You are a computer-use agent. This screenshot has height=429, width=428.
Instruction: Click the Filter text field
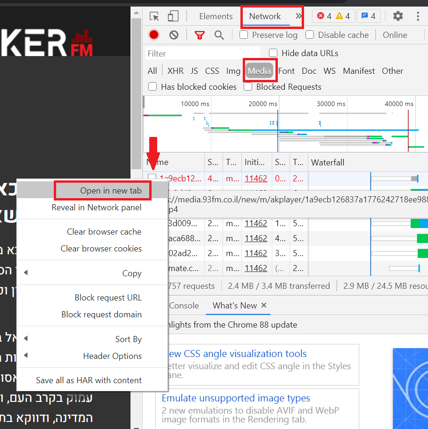203,53
